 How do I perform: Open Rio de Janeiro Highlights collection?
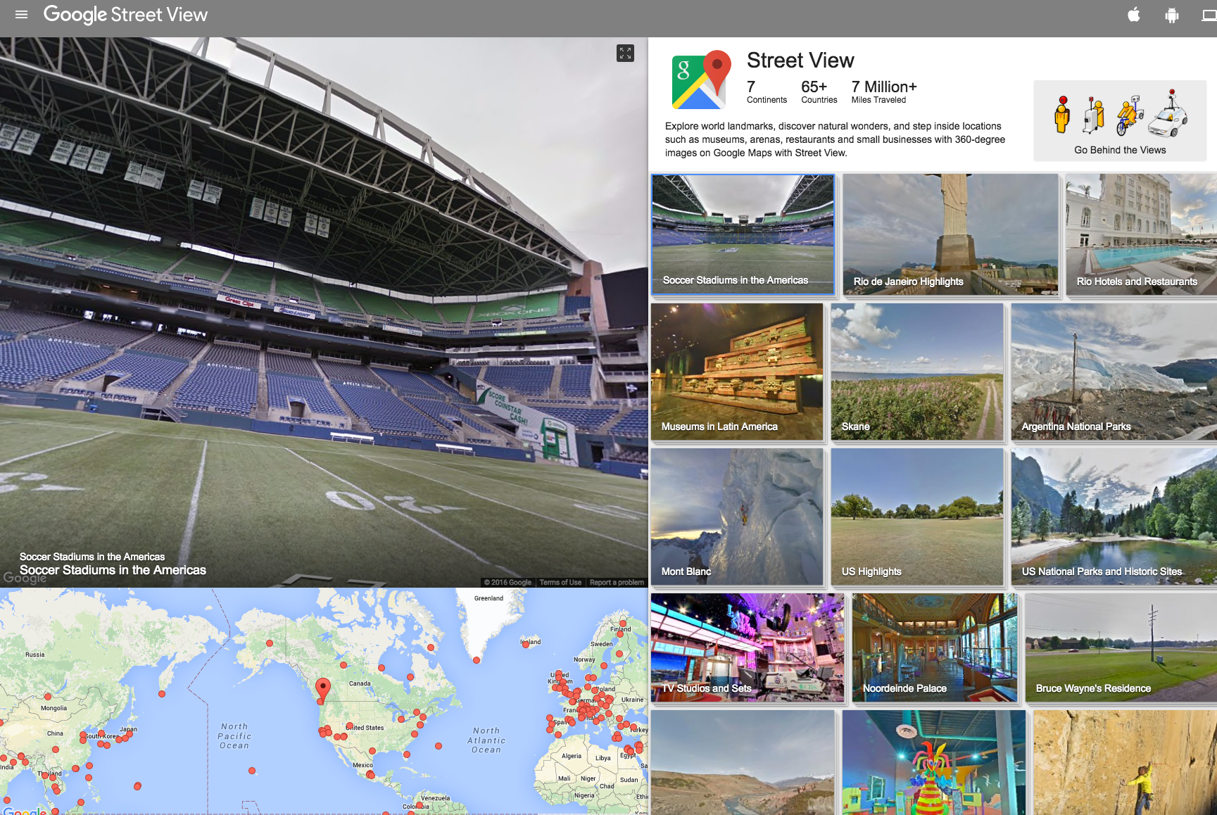950,234
